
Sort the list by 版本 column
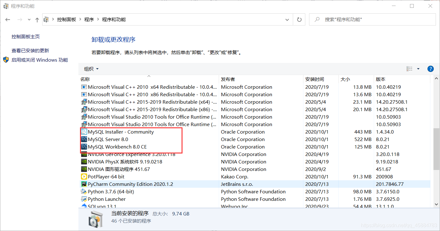pos(402,79)
